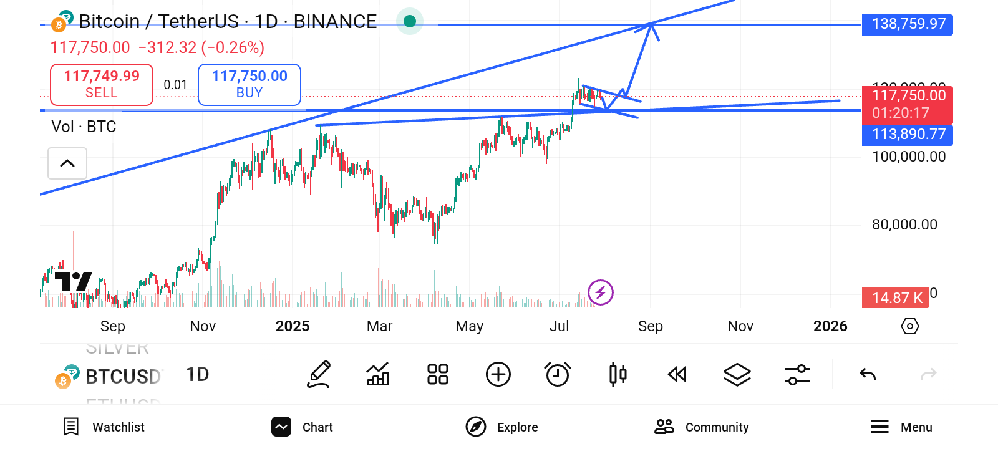Open the indicators chart icon
The height and width of the screenshot is (449, 998).
point(378,374)
